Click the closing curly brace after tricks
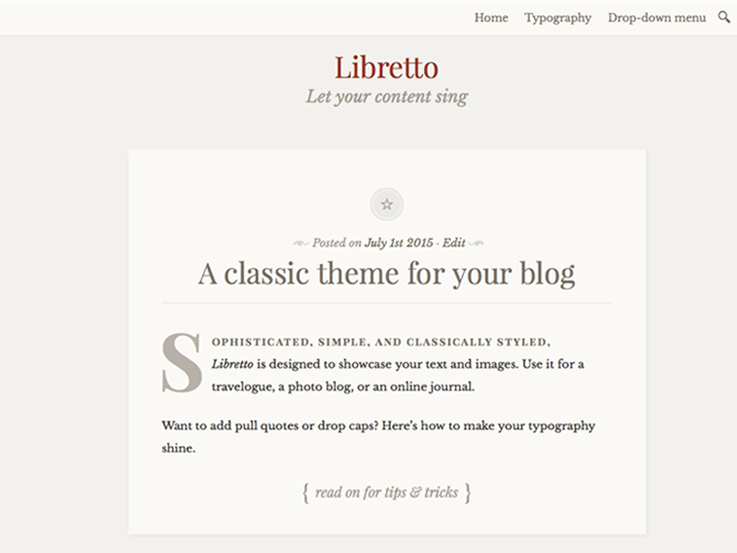Screen dimensions: 737x553 (468, 493)
